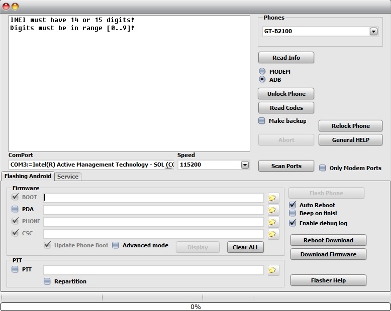Click the Relock Phone button
391x311 pixels.
[x=350, y=126]
